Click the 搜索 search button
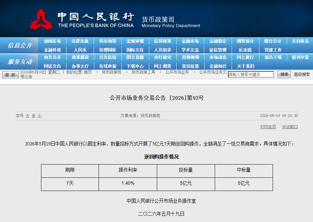 coord(284,74)
